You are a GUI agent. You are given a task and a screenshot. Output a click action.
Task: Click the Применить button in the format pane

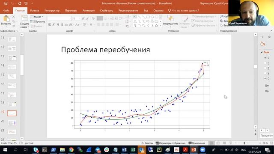pyautogui.click(x=266, y=136)
